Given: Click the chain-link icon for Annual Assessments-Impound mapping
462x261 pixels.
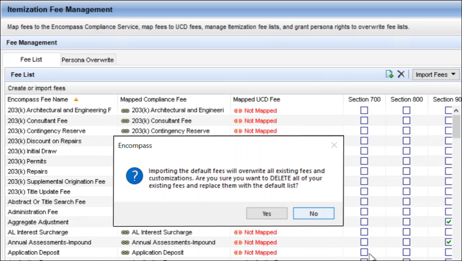Looking at the screenshot, I should pos(125,243).
